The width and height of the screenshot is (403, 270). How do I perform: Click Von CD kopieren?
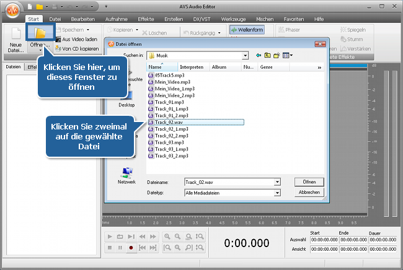point(77,49)
